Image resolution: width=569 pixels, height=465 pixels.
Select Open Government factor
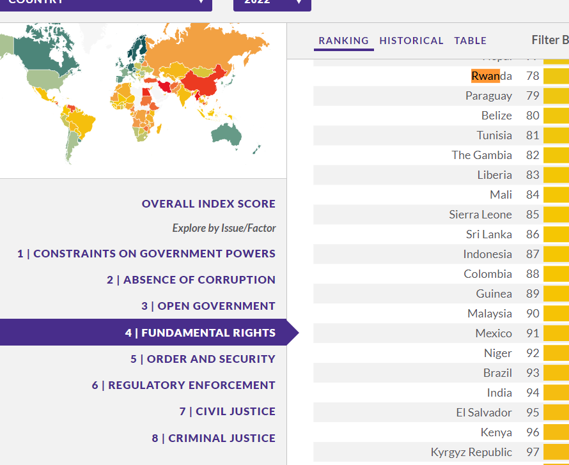pyautogui.click(x=208, y=306)
